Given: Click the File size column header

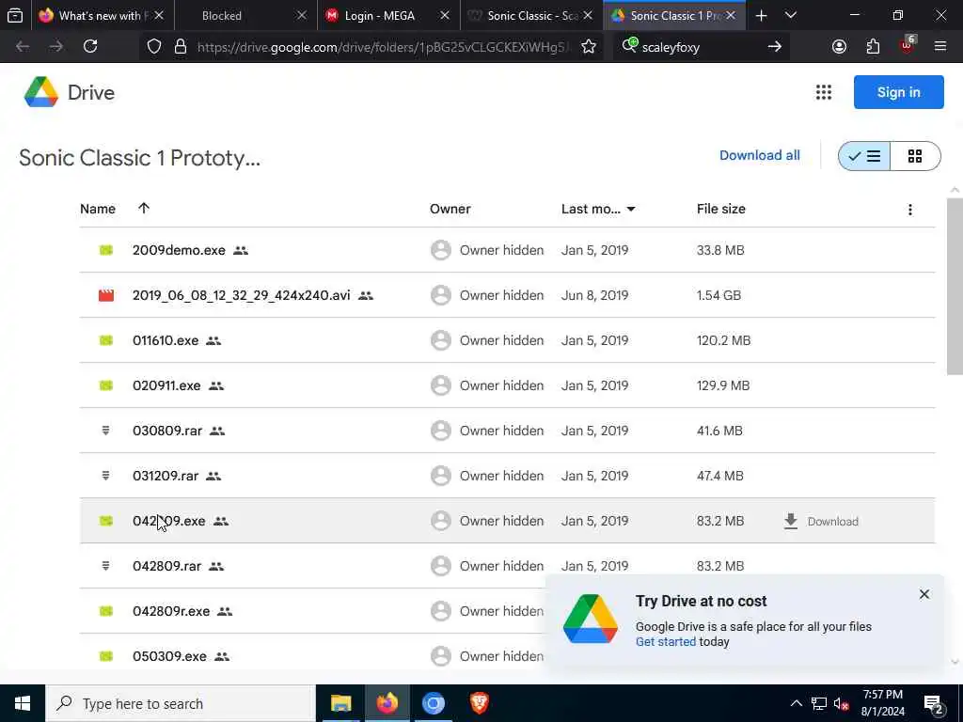Looking at the screenshot, I should click(x=721, y=209).
